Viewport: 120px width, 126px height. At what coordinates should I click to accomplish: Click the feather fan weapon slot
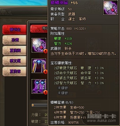(x=39, y=45)
